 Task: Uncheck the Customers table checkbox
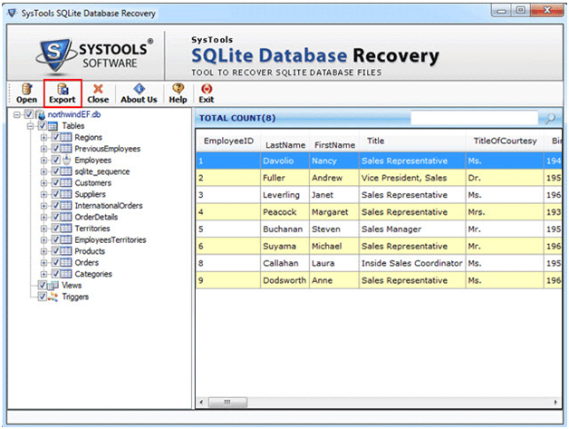[x=56, y=183]
